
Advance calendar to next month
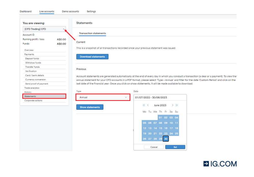pos(172,105)
